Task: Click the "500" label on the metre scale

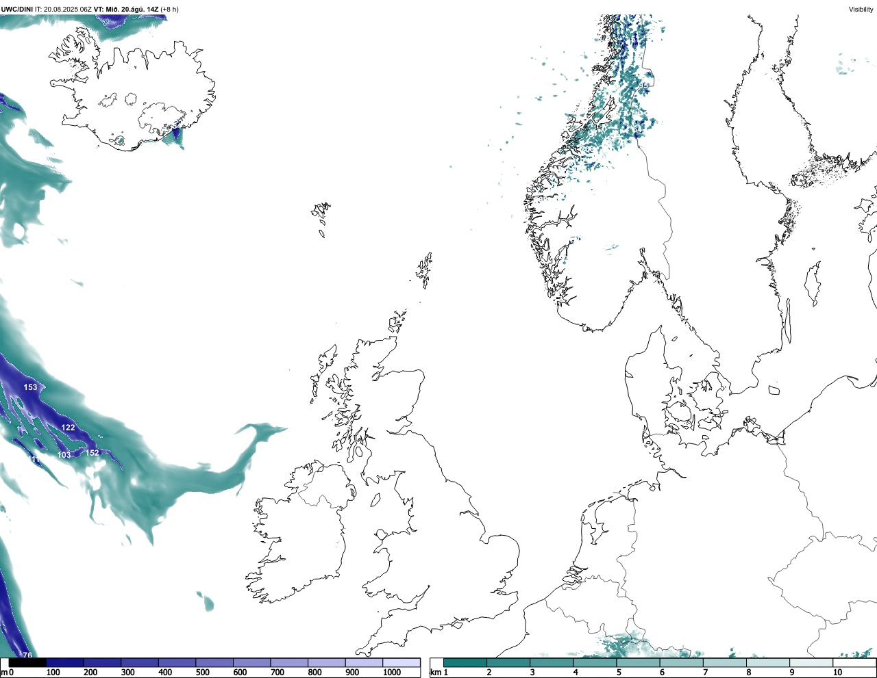Action: click(x=202, y=673)
